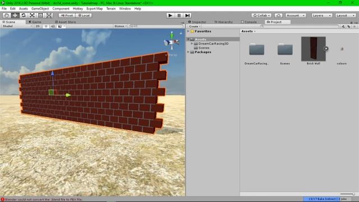Select the Scenes folder thumbnail
This screenshot has width=359, height=202.
pyautogui.click(x=285, y=49)
